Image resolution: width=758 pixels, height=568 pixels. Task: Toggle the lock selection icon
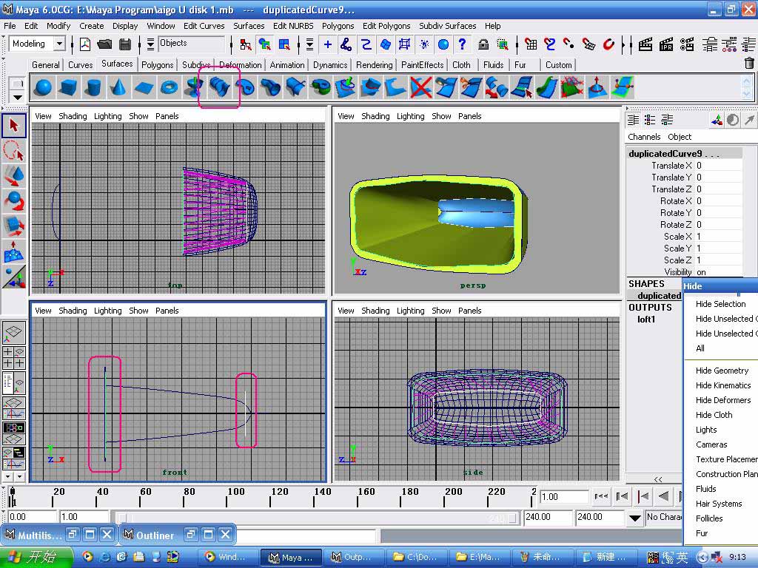pos(483,44)
